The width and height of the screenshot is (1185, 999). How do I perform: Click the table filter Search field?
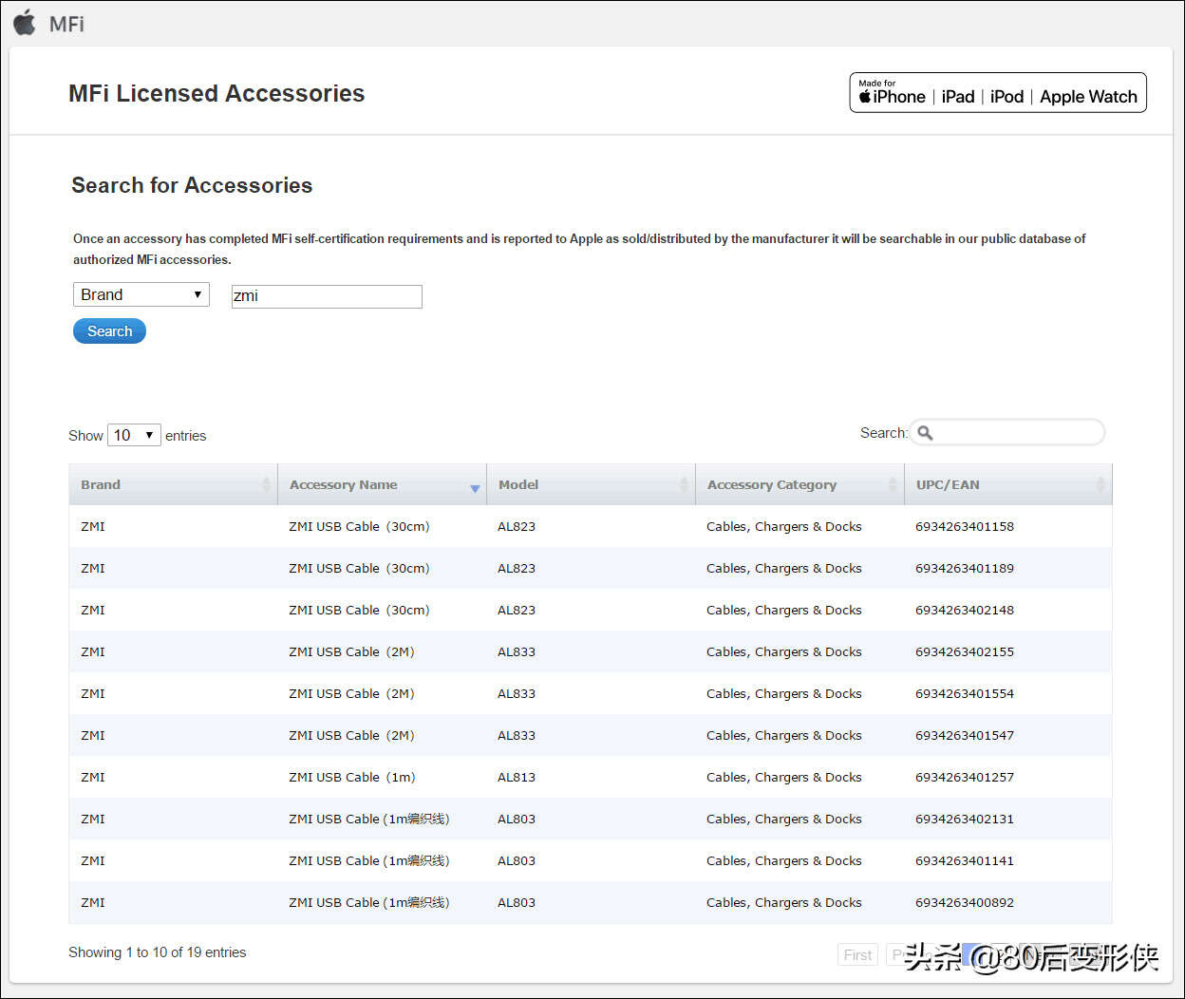1007,433
